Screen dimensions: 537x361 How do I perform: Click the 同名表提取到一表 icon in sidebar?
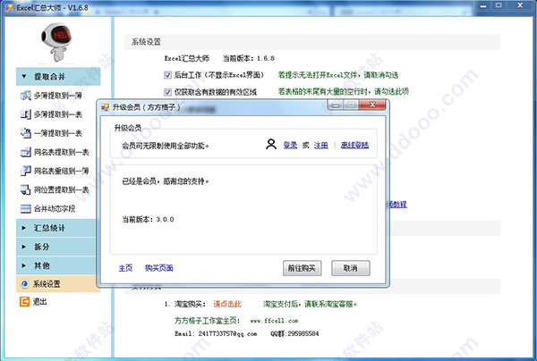coord(26,152)
